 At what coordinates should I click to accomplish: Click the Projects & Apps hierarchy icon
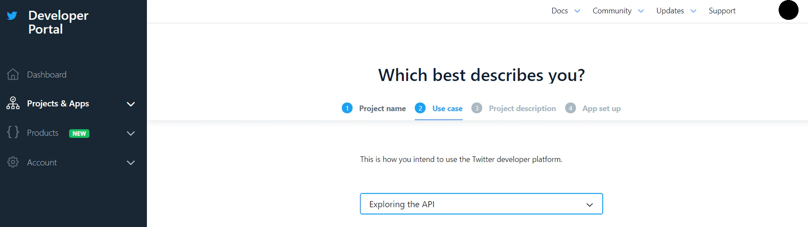13,103
